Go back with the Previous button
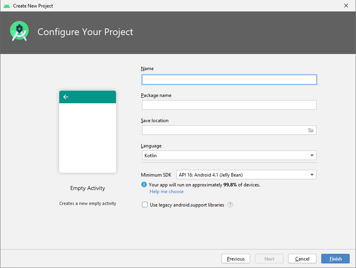The image size is (356, 268). tap(236, 259)
